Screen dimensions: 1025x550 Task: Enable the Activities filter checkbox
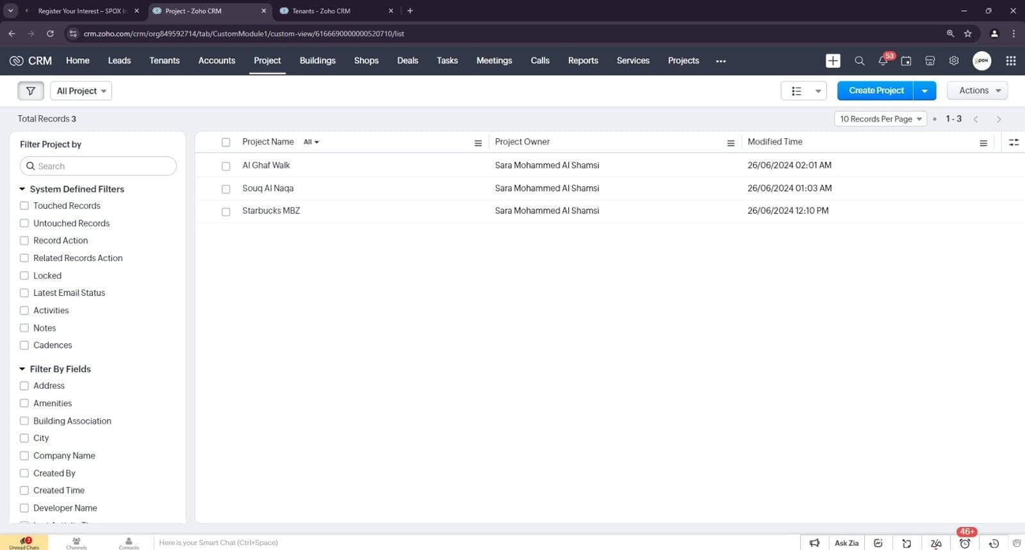click(24, 311)
